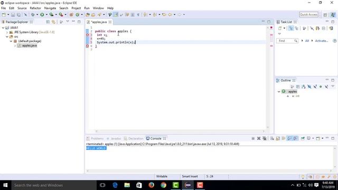Open the Debug button dropdown arrow

coord(37,15)
